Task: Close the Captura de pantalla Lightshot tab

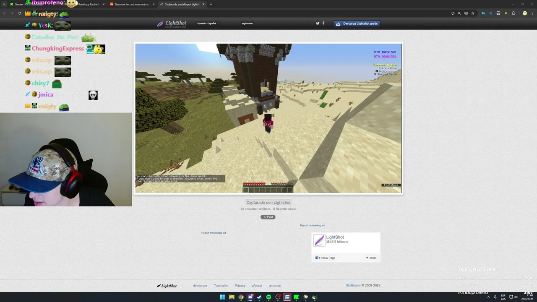Action: coord(203,4)
